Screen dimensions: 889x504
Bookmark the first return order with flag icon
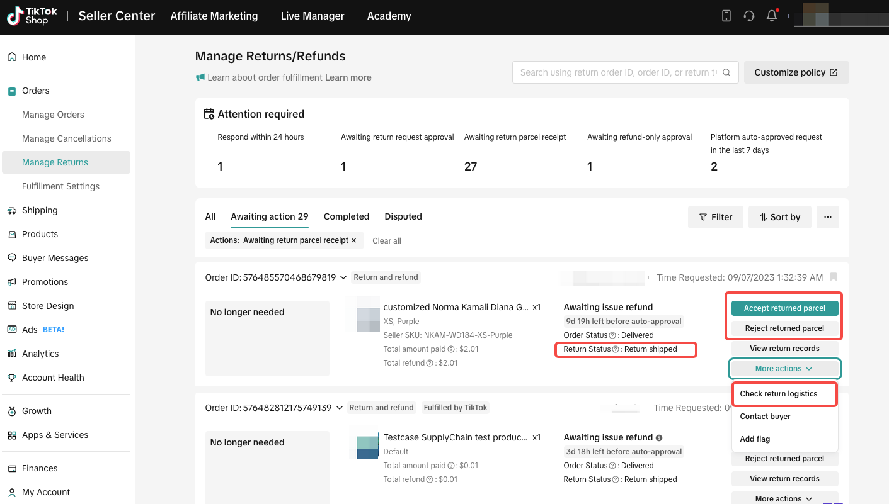[x=834, y=277]
